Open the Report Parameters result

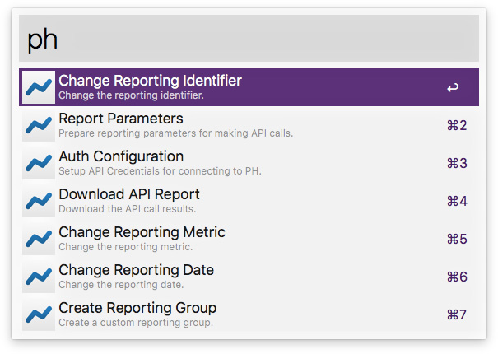point(121,119)
